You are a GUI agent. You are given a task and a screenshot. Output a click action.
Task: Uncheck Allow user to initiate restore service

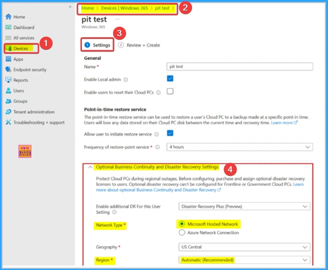click(x=170, y=133)
